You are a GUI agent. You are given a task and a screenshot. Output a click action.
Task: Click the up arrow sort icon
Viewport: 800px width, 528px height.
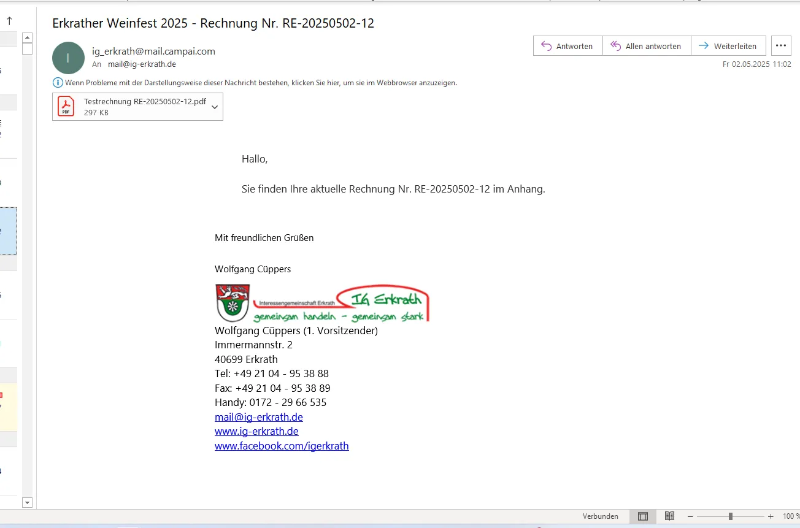coord(9,21)
